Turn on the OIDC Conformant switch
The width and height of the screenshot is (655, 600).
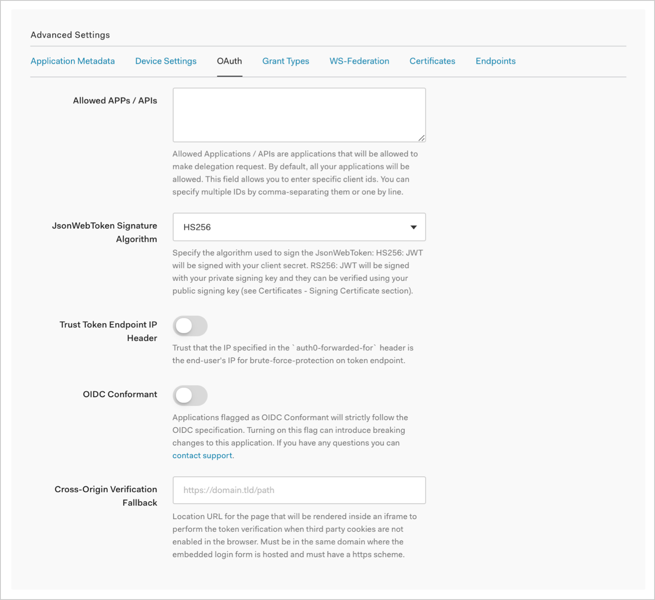point(190,395)
